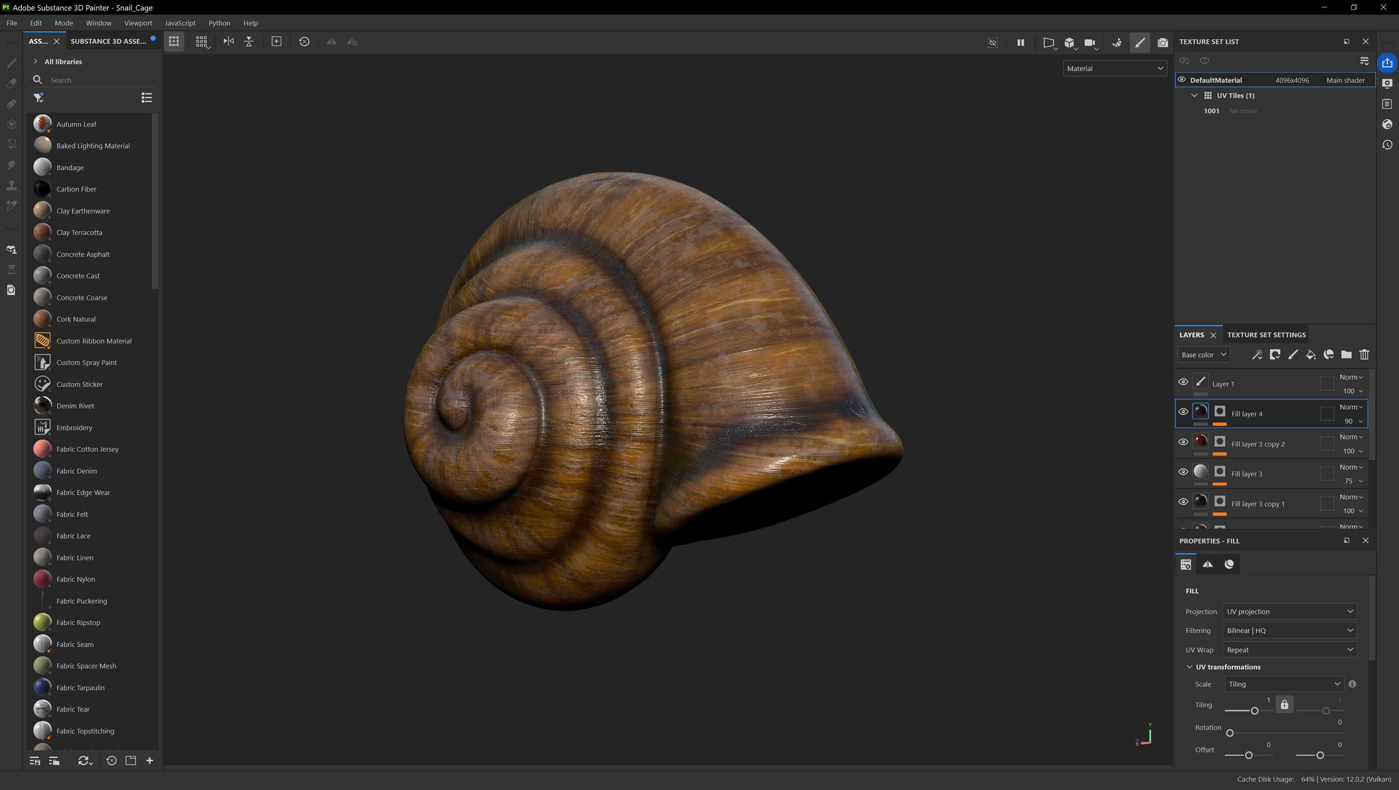Click the trash icon in the Layers panel
The width and height of the screenshot is (1399, 790).
click(x=1364, y=354)
